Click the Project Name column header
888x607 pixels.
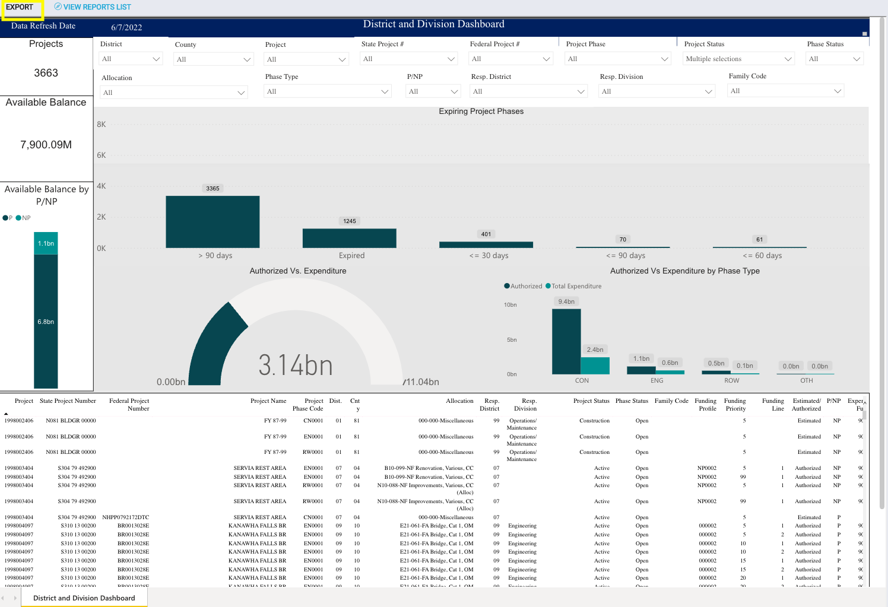click(x=268, y=401)
